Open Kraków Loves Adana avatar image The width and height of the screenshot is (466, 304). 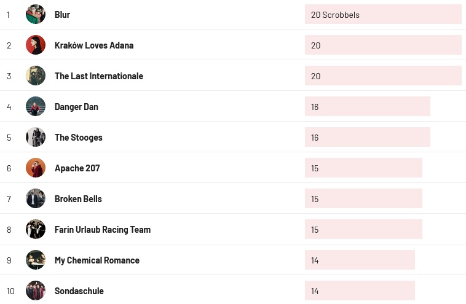pyautogui.click(x=36, y=45)
